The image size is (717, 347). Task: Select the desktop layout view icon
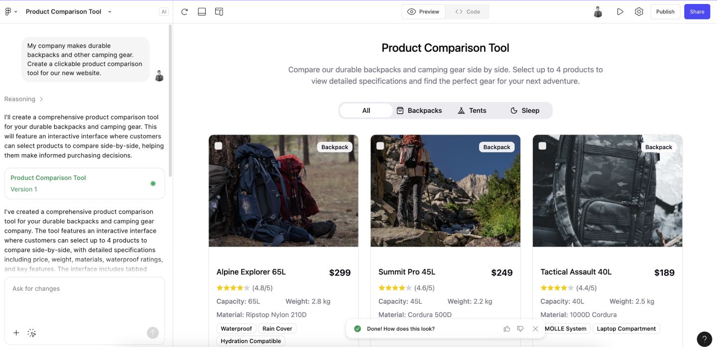(x=202, y=11)
